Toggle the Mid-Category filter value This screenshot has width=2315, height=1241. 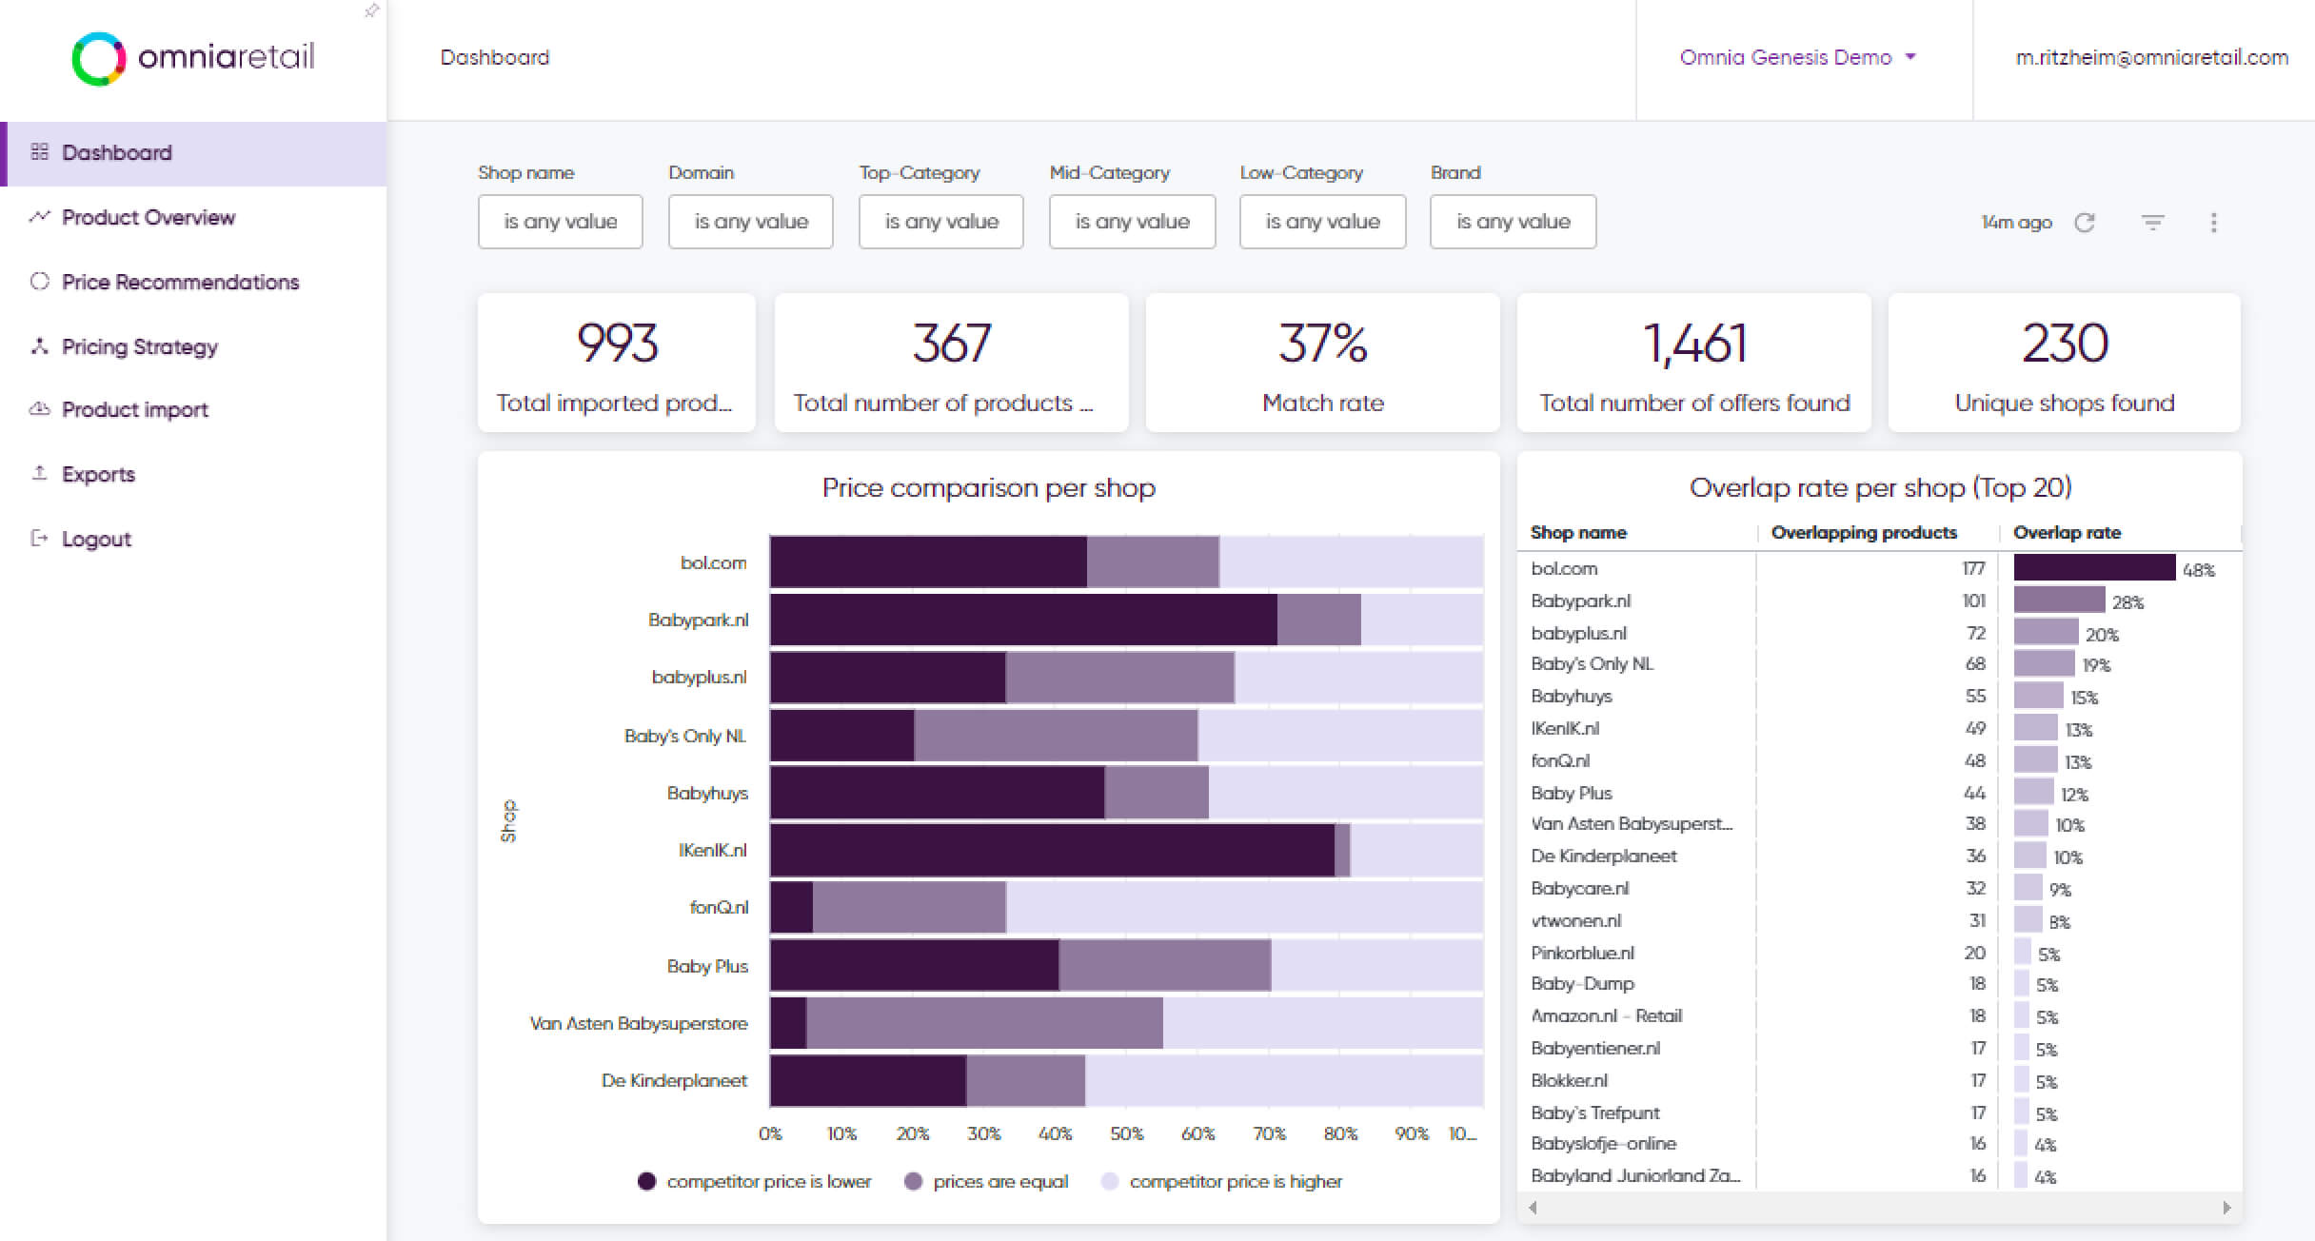1132,221
